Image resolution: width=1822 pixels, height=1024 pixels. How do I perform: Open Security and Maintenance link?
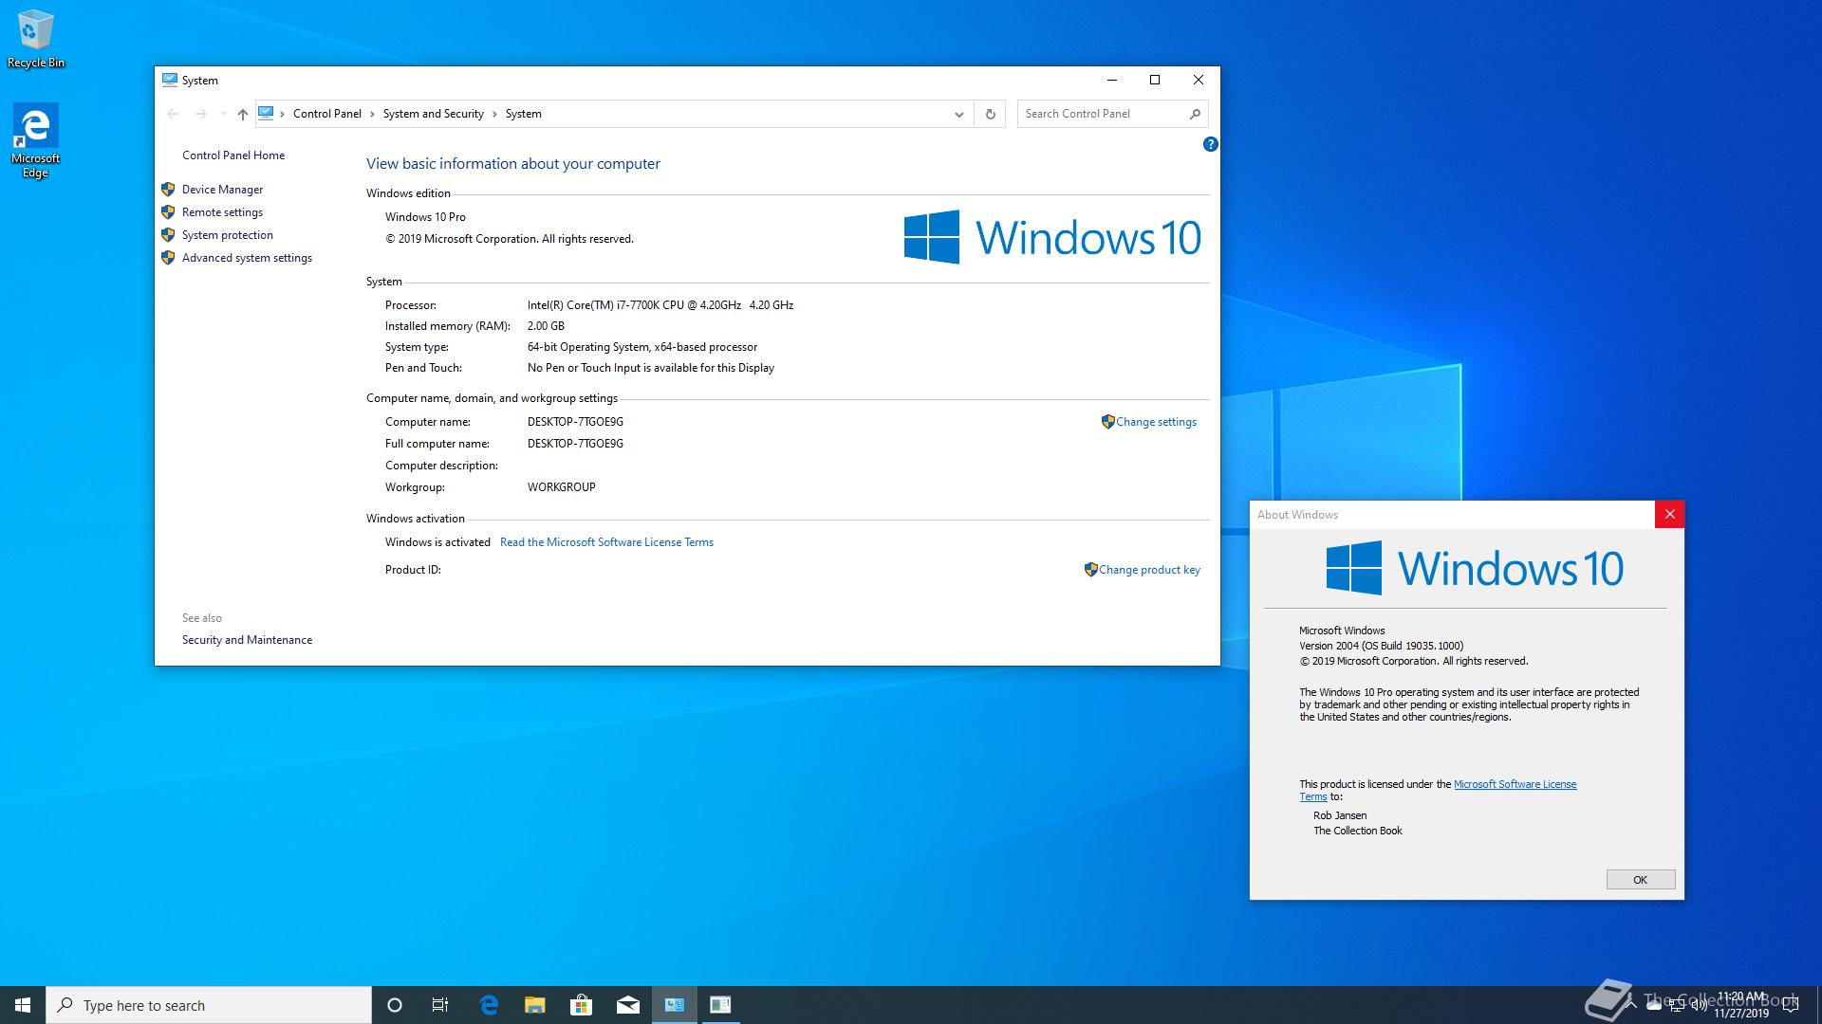(x=247, y=640)
